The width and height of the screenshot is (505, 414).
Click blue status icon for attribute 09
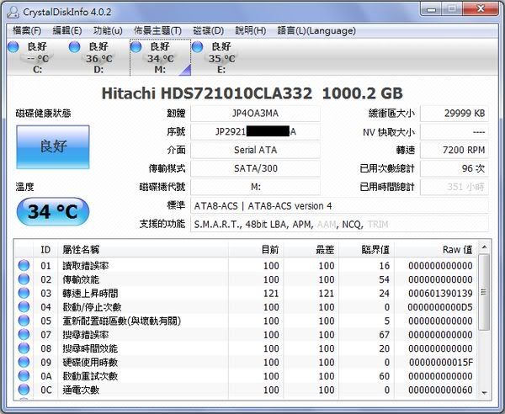[x=24, y=362]
